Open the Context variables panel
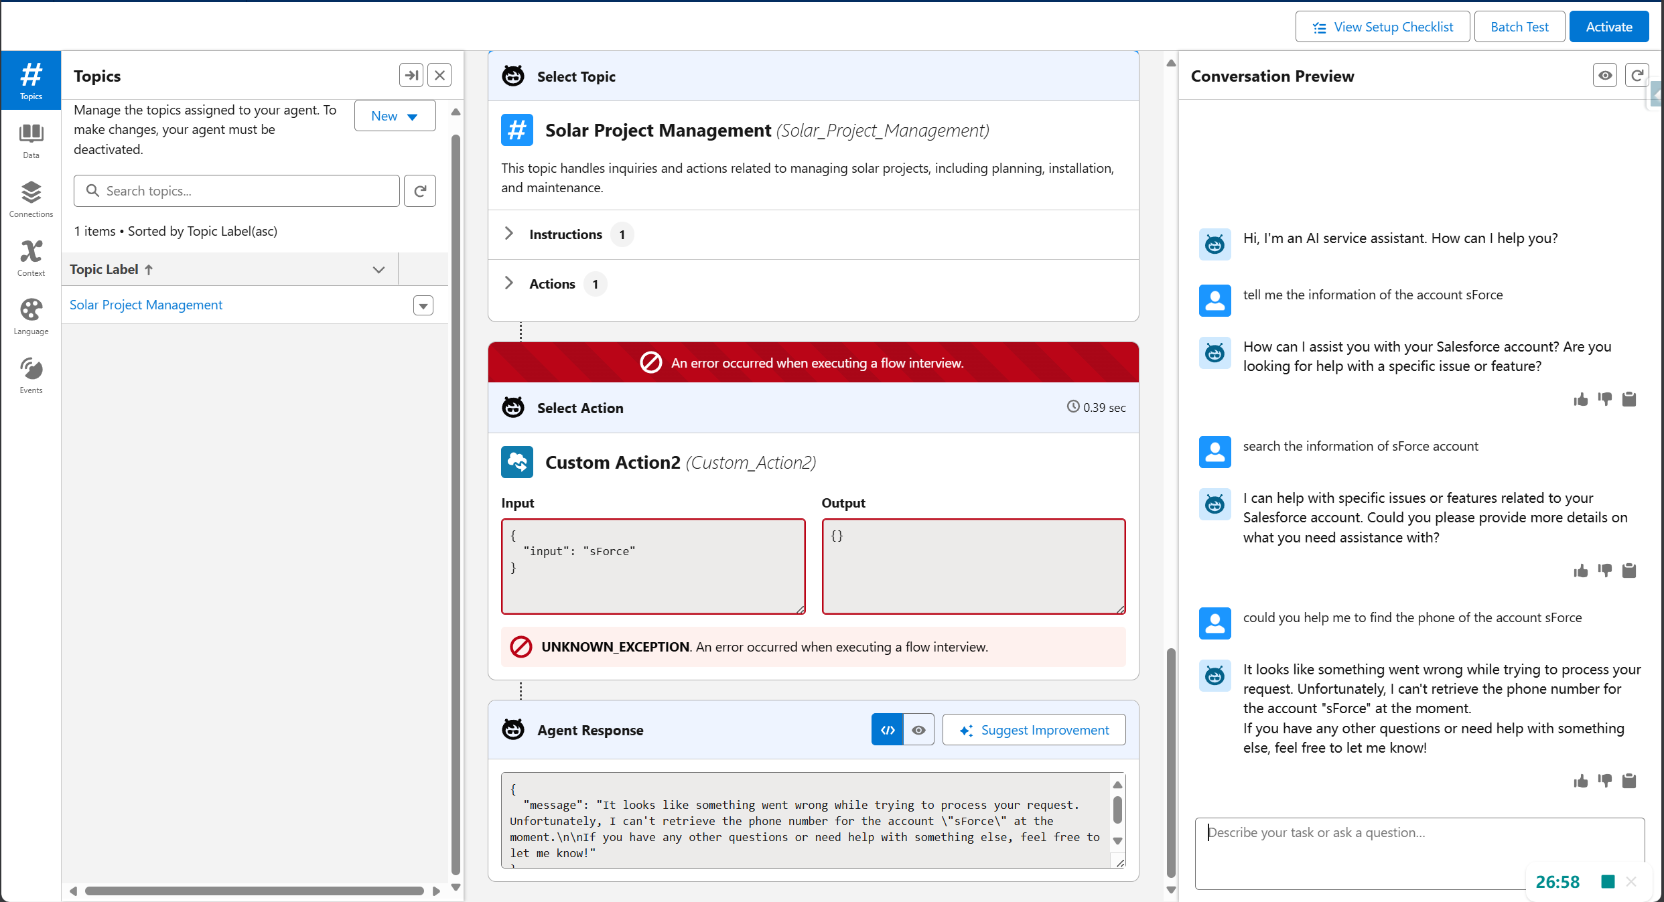 point(31,258)
